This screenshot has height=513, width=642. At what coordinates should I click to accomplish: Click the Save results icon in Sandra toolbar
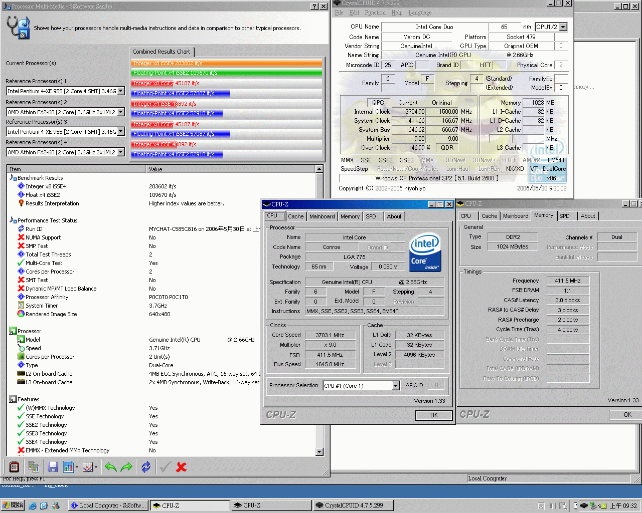click(52, 466)
